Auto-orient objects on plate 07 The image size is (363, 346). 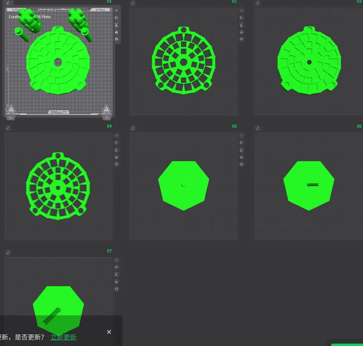[x=116, y=274]
